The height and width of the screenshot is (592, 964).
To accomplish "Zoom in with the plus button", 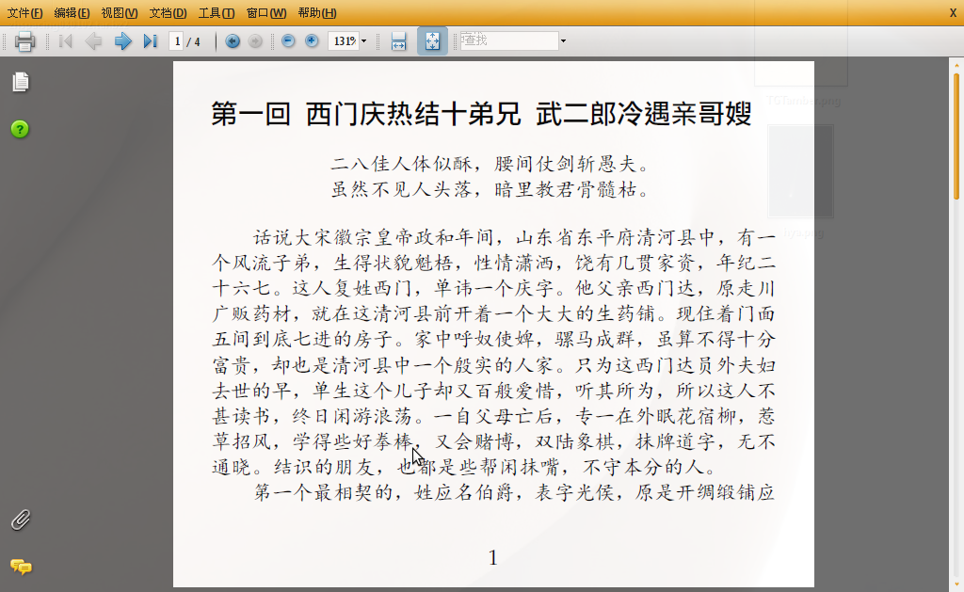I will point(312,40).
